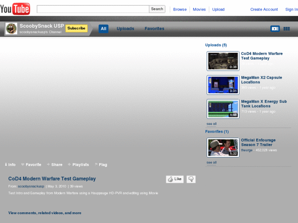Click title Official Entourage Season 7 Trailer

[x=258, y=142]
